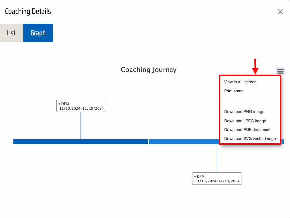Select Print chart from the menu
290x218 pixels.
point(233,91)
